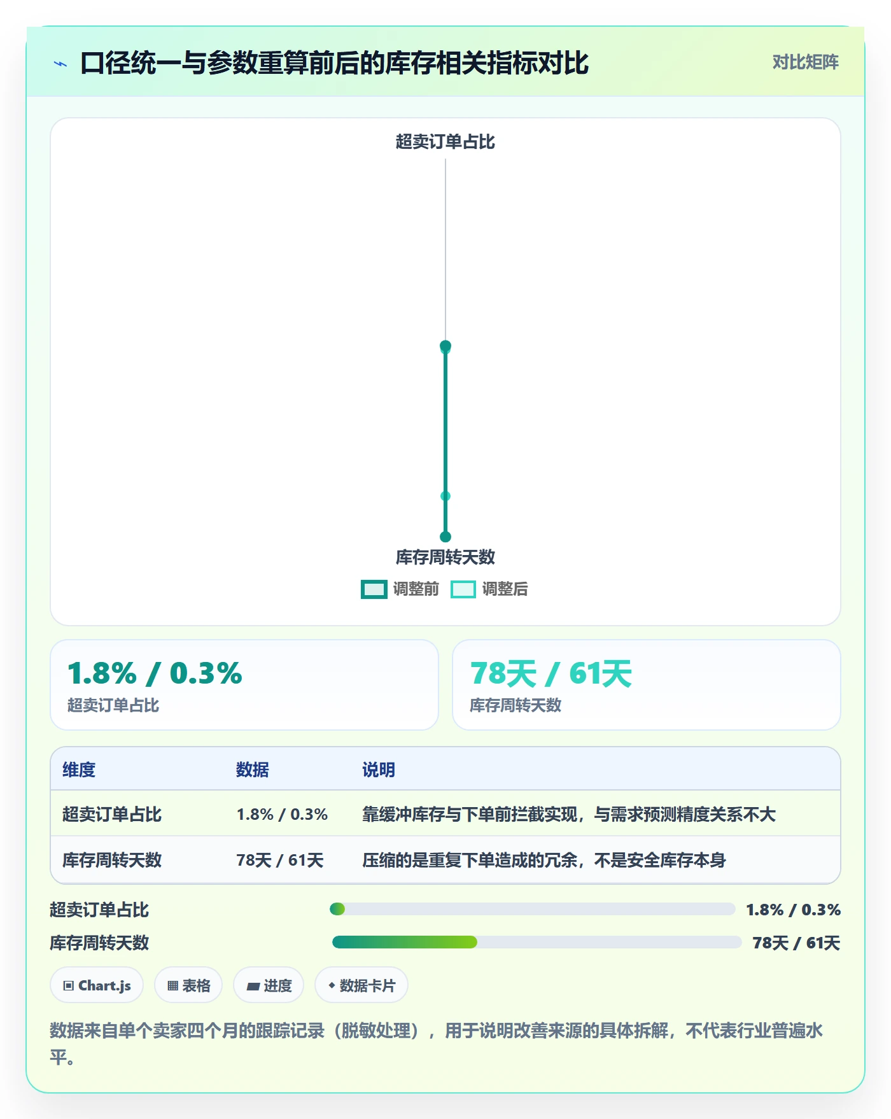Click the 靠缓冲库存与下单前拦截实现 description cell
Image resolution: width=891 pixels, height=1119 pixels.
569,814
